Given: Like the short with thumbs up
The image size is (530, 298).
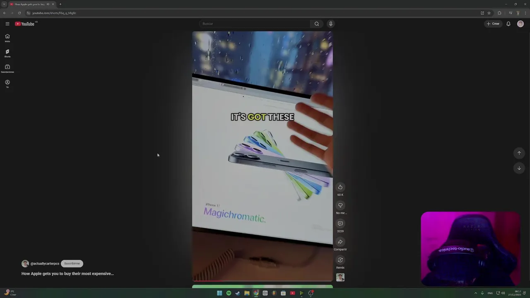Looking at the screenshot, I should tap(340, 187).
